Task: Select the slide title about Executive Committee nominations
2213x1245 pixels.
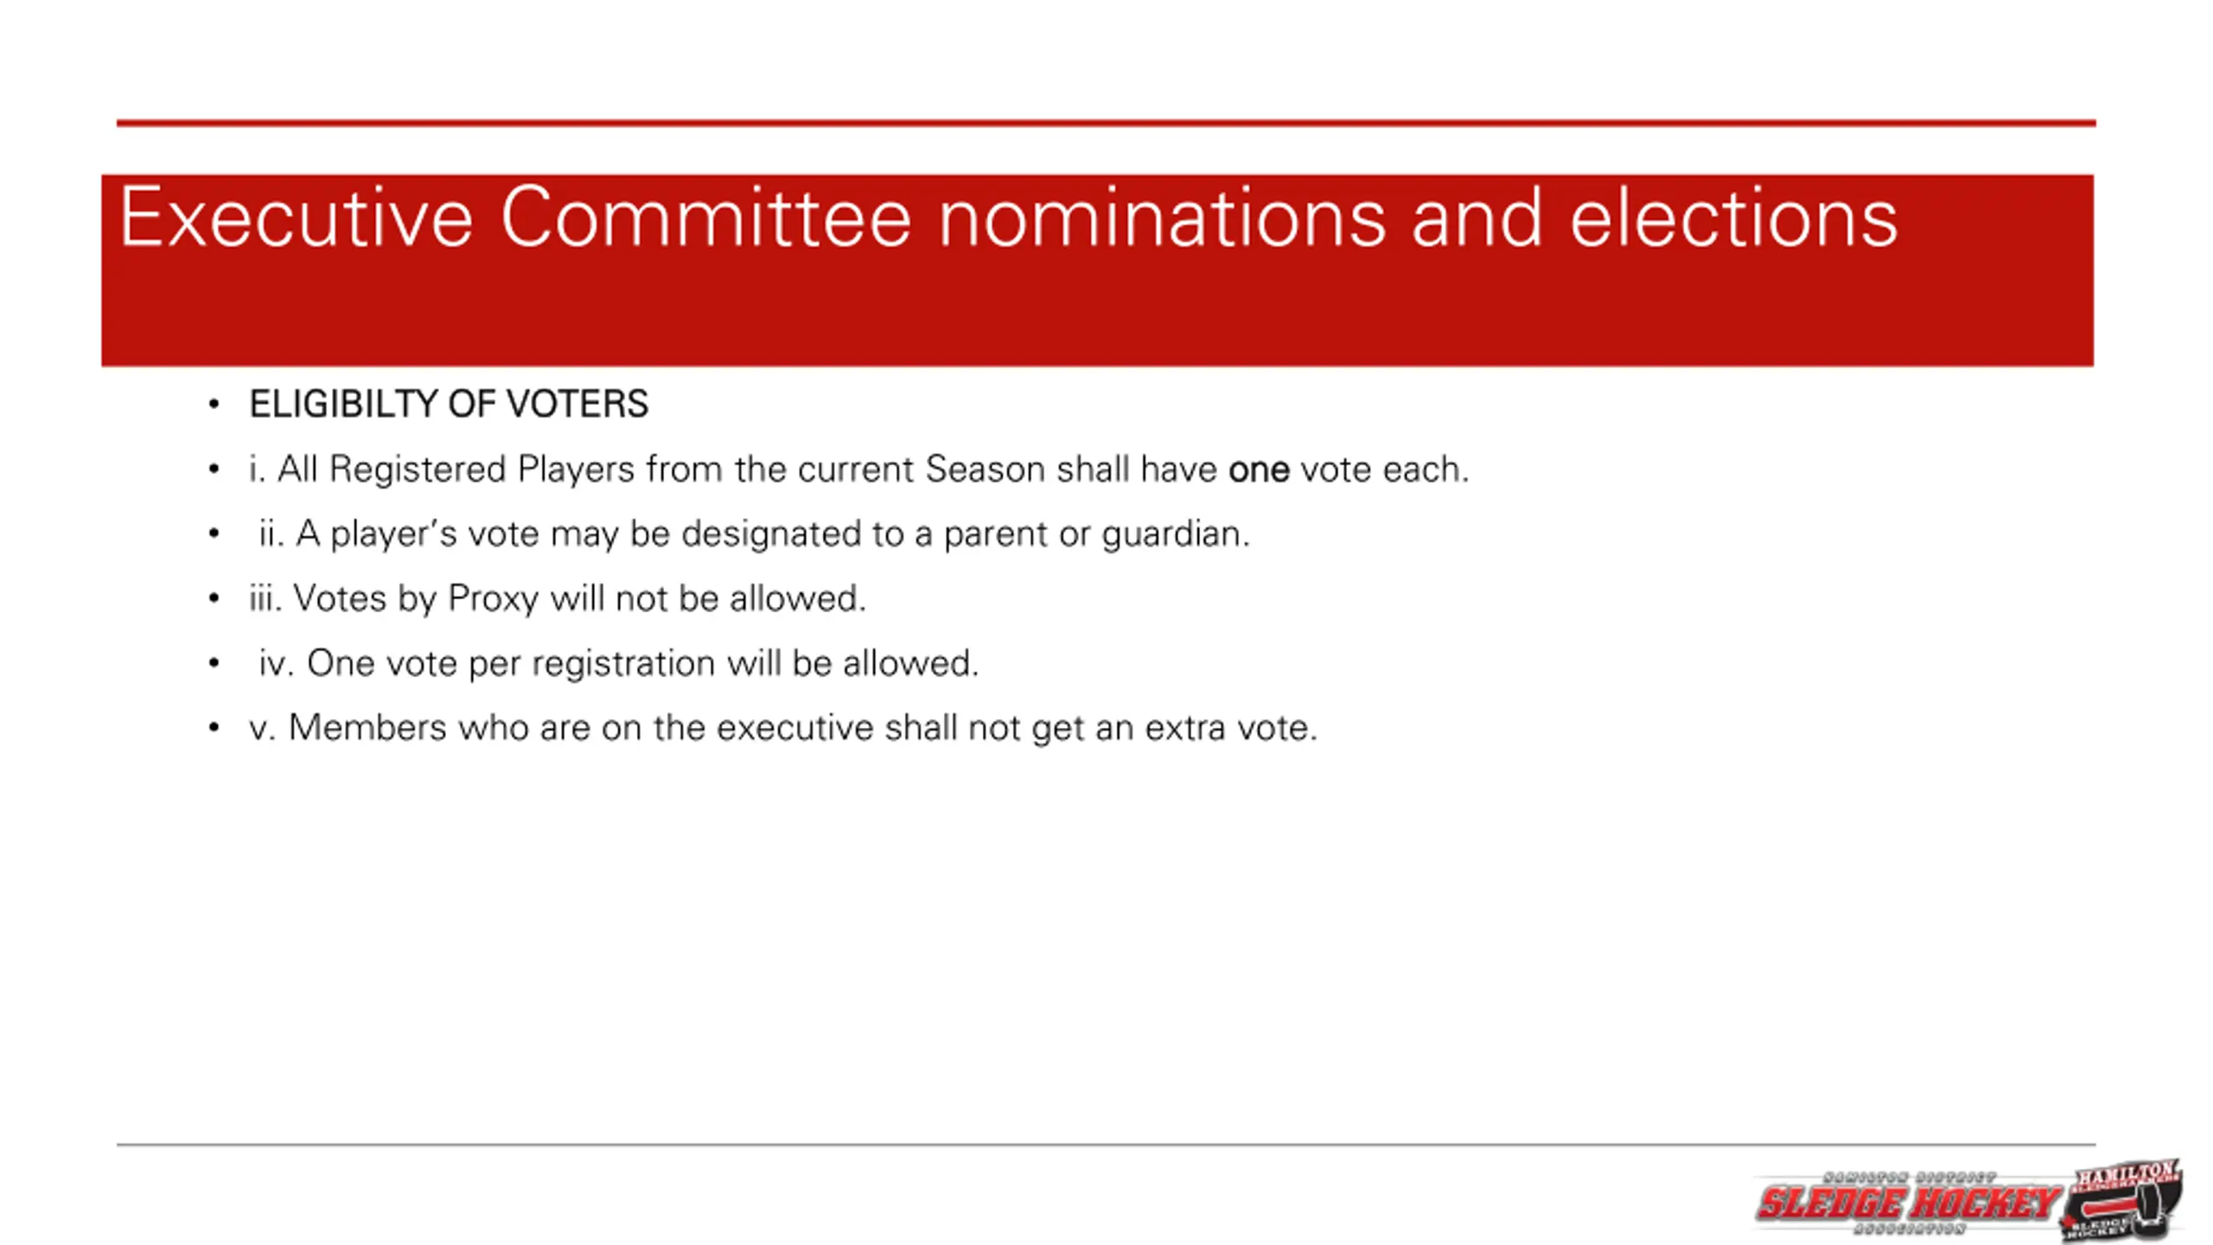Action: coord(1008,218)
